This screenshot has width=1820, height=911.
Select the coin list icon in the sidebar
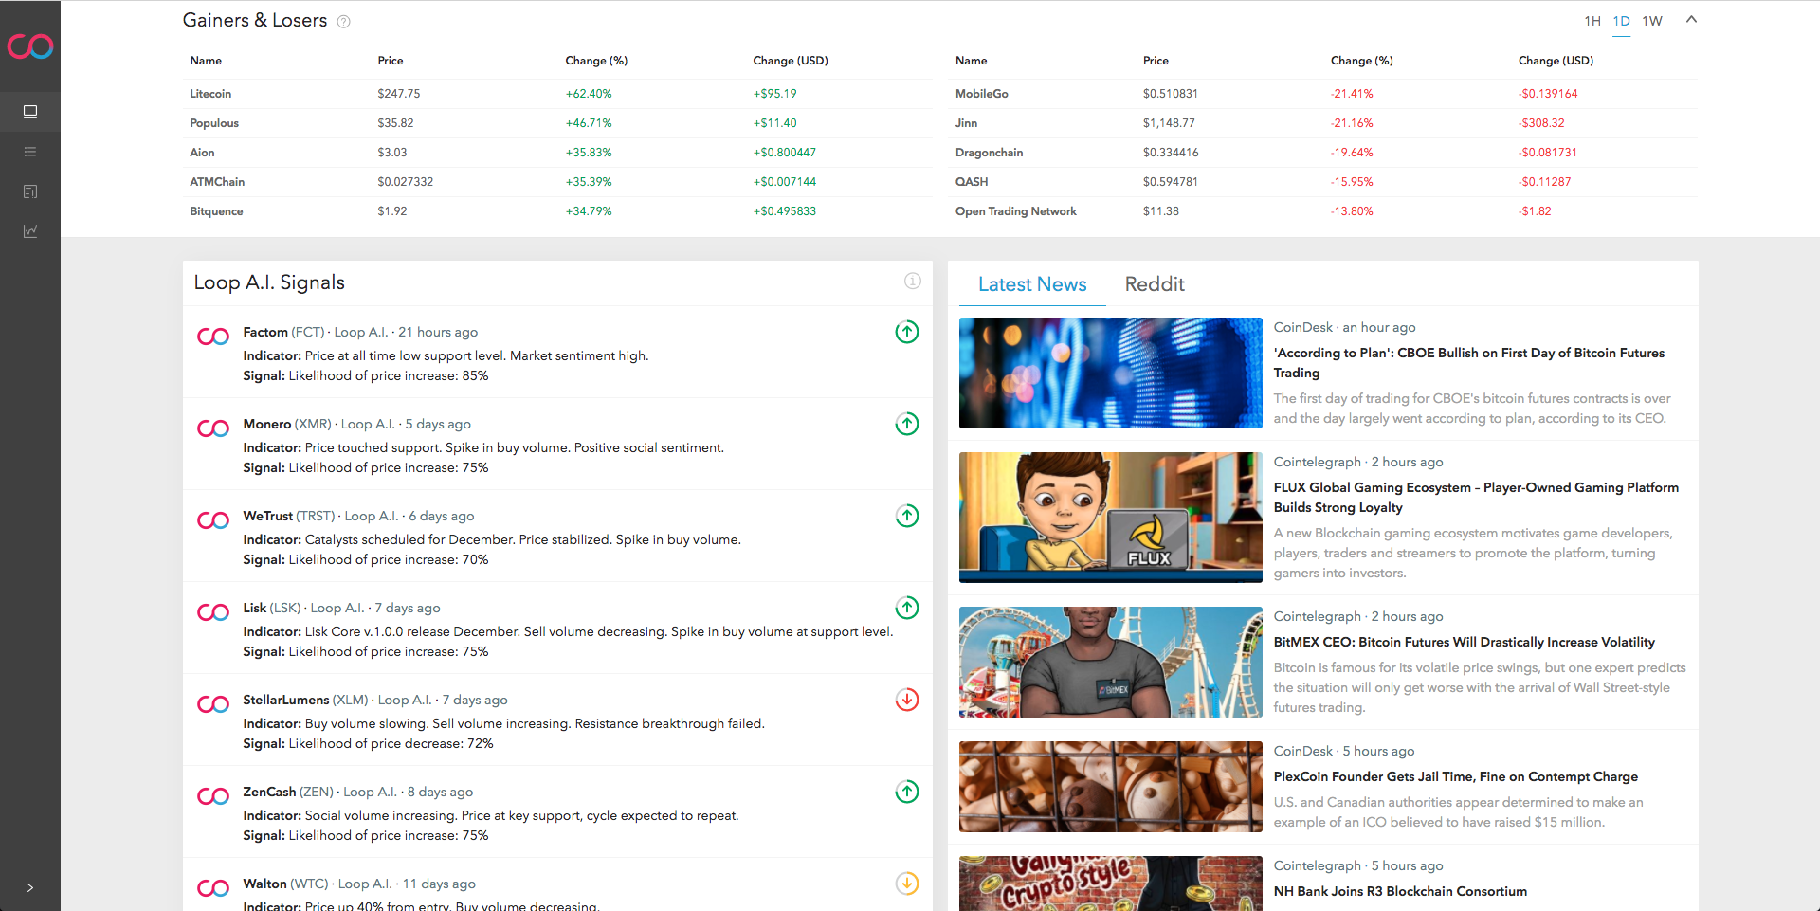(x=29, y=152)
